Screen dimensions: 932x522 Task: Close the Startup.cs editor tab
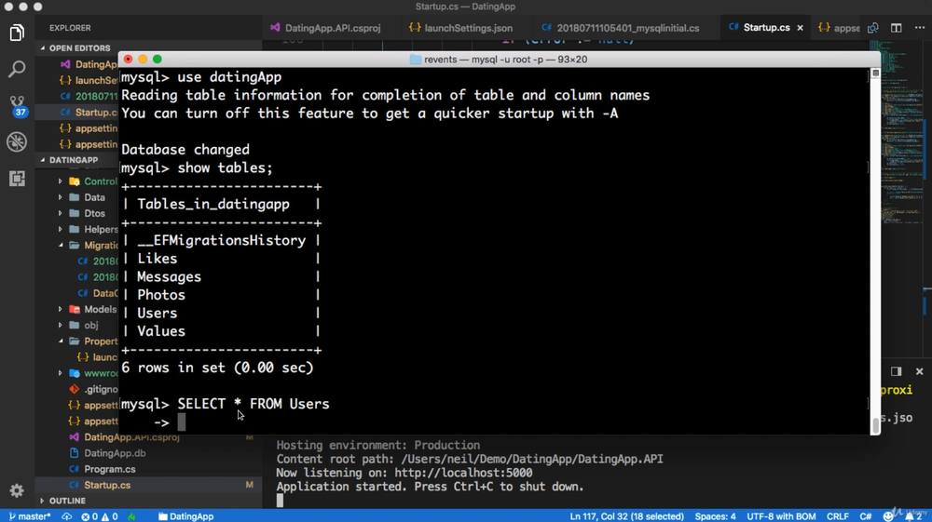click(800, 28)
